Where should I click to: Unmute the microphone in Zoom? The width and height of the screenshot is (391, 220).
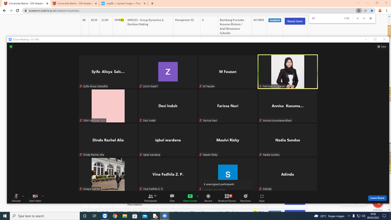(16, 197)
